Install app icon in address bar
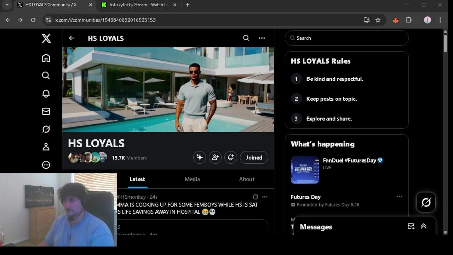This screenshot has width=453, height=255. click(x=367, y=20)
